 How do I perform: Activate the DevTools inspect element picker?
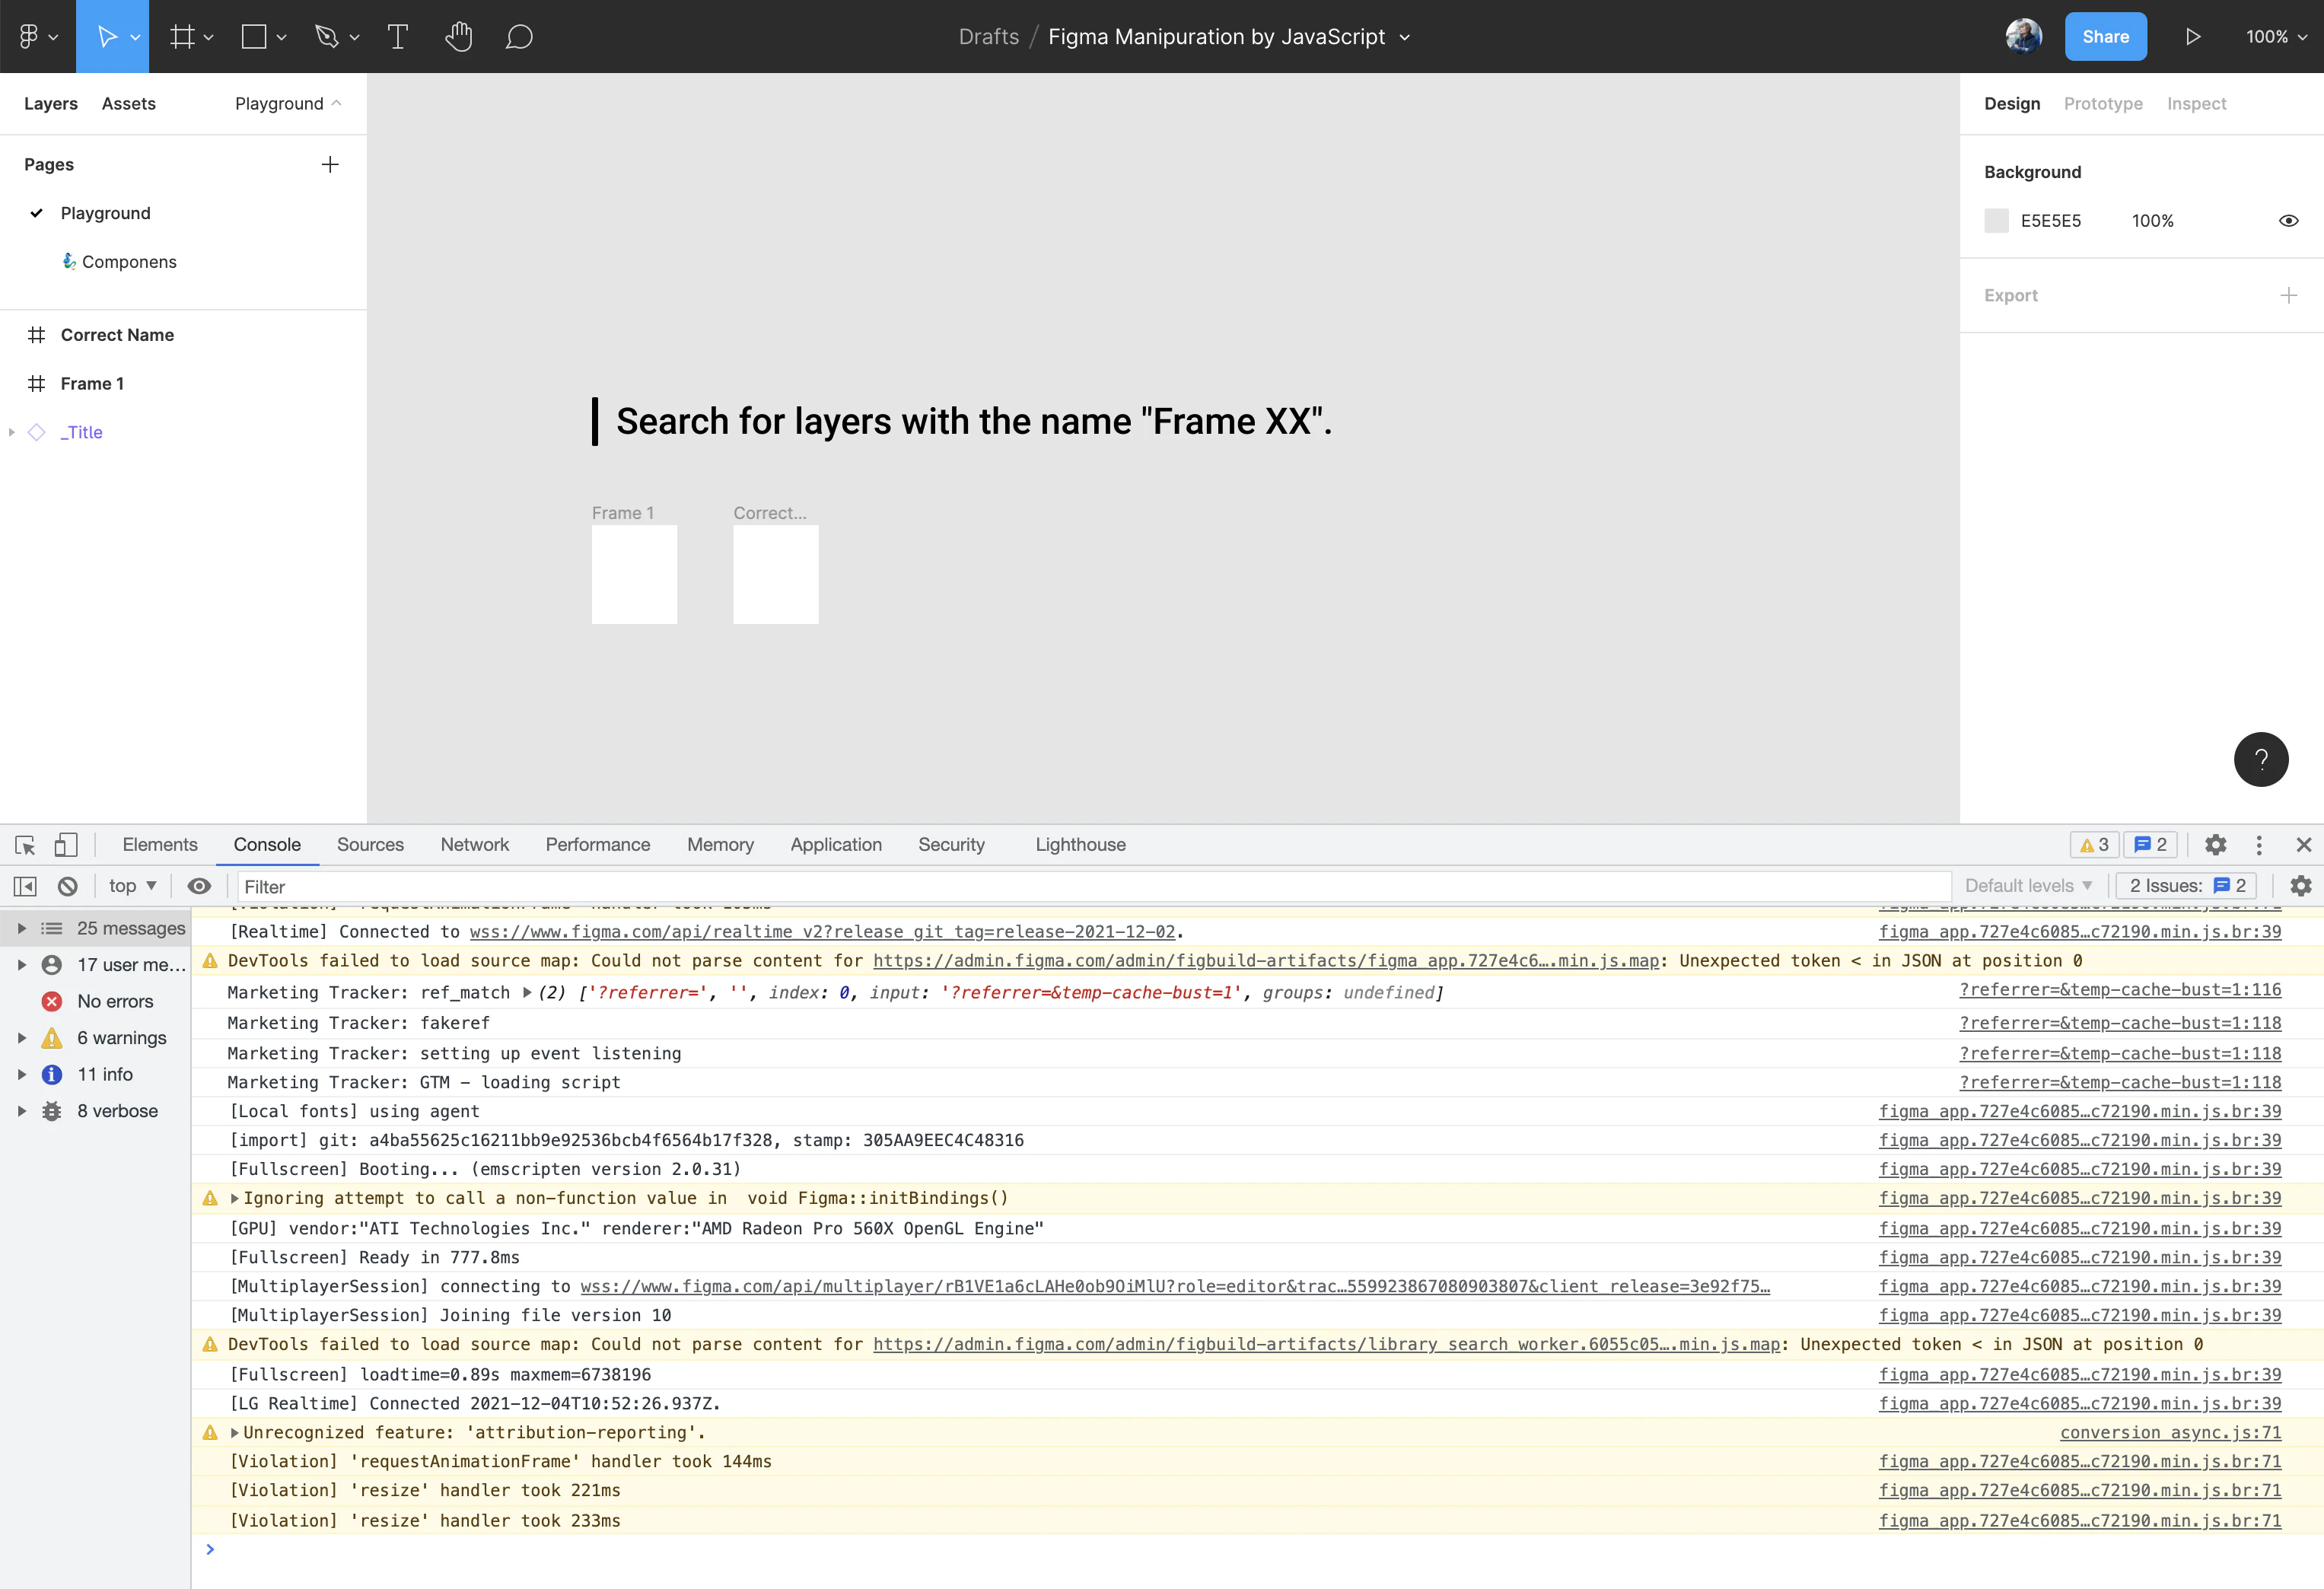tap(25, 845)
